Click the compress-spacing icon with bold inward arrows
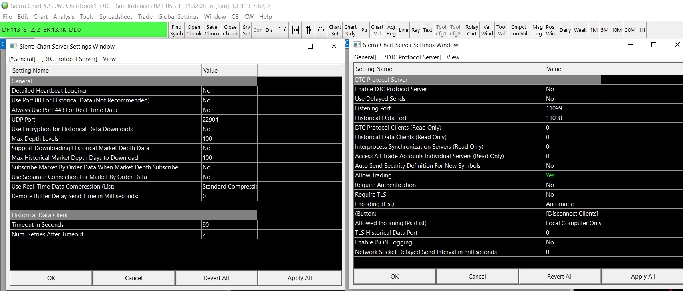This screenshot has width=683, height=291. (321, 30)
